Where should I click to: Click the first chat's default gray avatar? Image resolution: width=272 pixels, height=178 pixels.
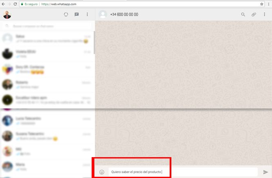(7, 38)
